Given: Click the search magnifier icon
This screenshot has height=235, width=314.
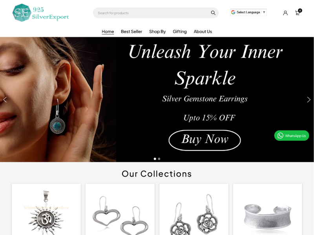Looking at the screenshot, I should 213,13.
